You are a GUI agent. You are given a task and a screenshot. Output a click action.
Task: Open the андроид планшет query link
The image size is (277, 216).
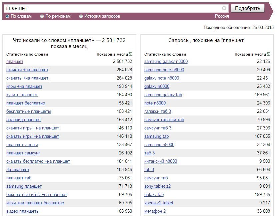click(x=24, y=120)
